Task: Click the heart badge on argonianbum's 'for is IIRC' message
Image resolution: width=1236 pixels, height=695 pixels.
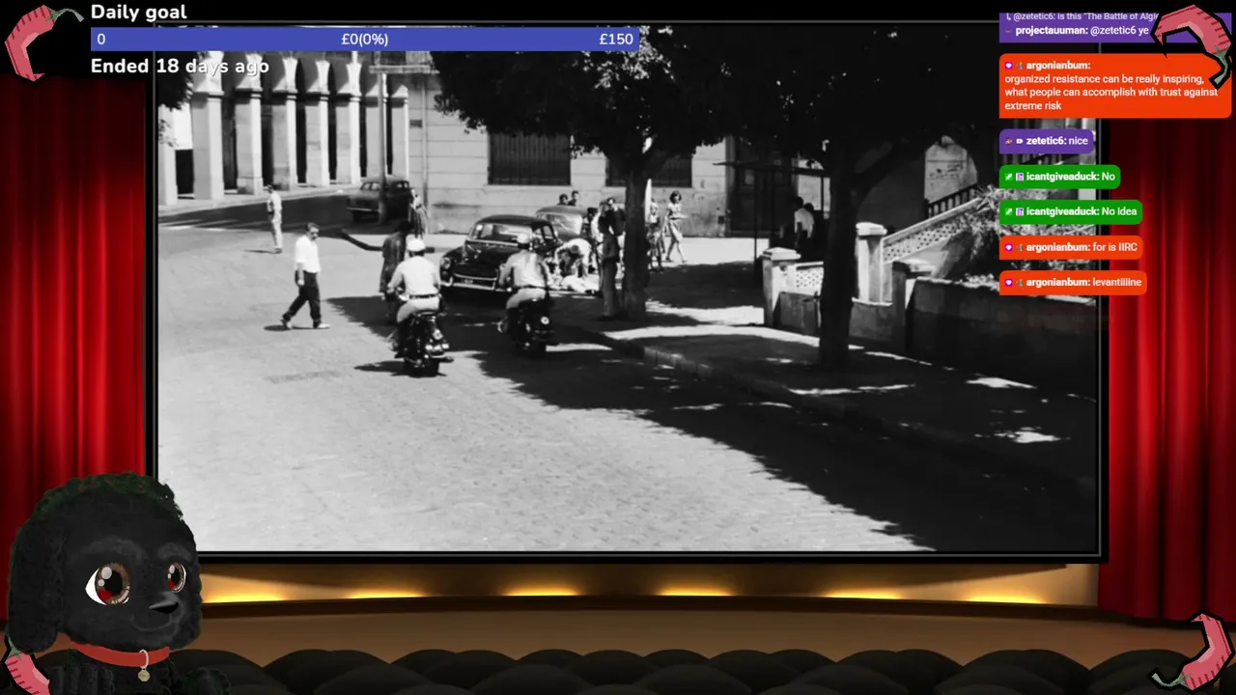Action: click(x=1008, y=247)
